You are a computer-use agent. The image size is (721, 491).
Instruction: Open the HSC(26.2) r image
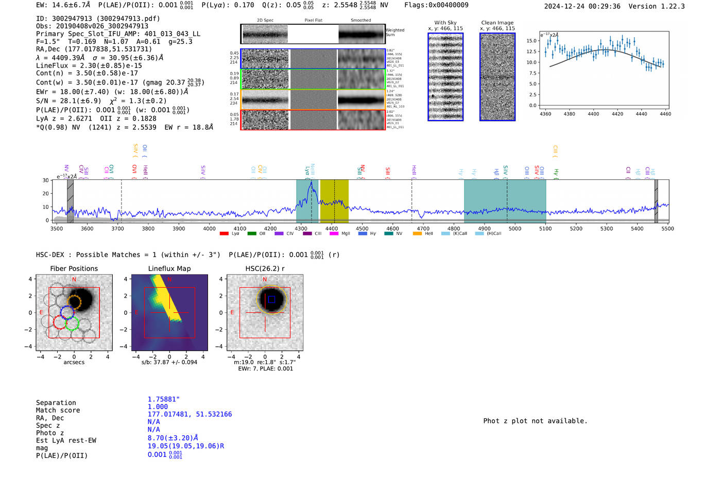pyautogui.click(x=265, y=313)
